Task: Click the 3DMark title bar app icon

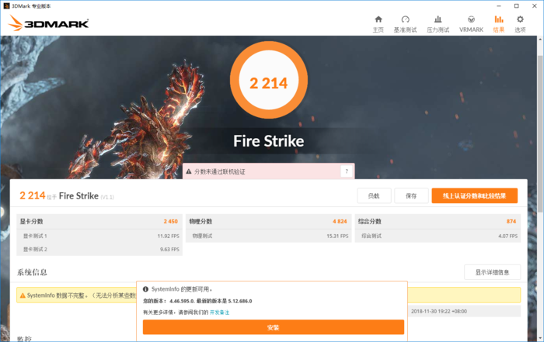Action: 6,6
